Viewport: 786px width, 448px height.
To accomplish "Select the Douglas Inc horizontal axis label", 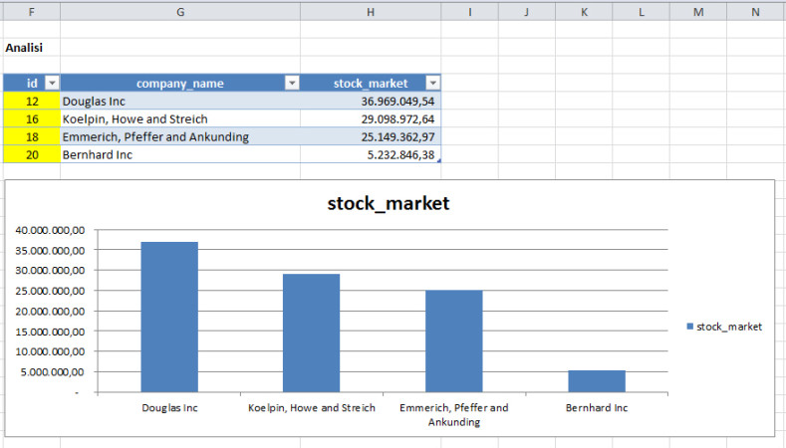I will pos(169,408).
